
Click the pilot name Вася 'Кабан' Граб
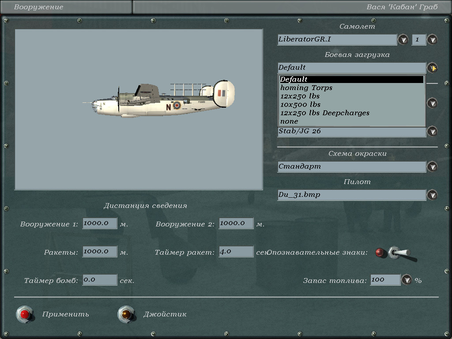pyautogui.click(x=402, y=7)
